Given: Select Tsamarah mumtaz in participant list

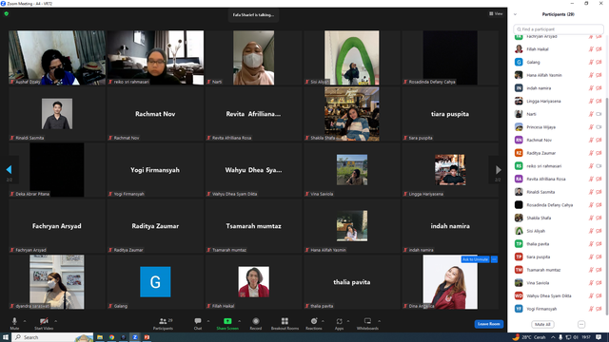Looking at the screenshot, I should tap(558, 270).
